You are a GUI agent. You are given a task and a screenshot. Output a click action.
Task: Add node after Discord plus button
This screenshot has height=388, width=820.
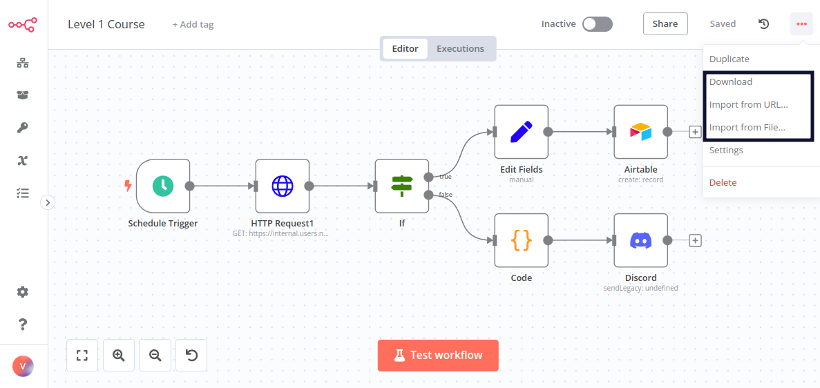coord(696,240)
